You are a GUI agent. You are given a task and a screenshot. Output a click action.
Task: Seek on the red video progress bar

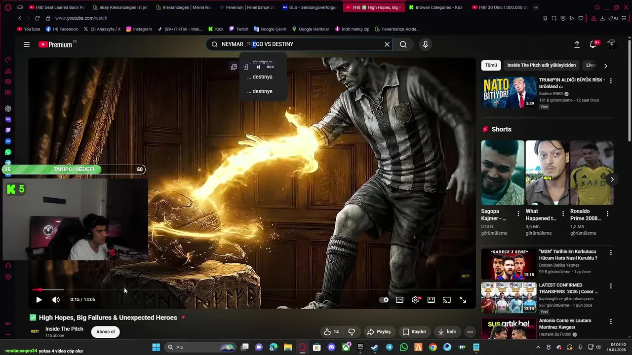click(252, 289)
